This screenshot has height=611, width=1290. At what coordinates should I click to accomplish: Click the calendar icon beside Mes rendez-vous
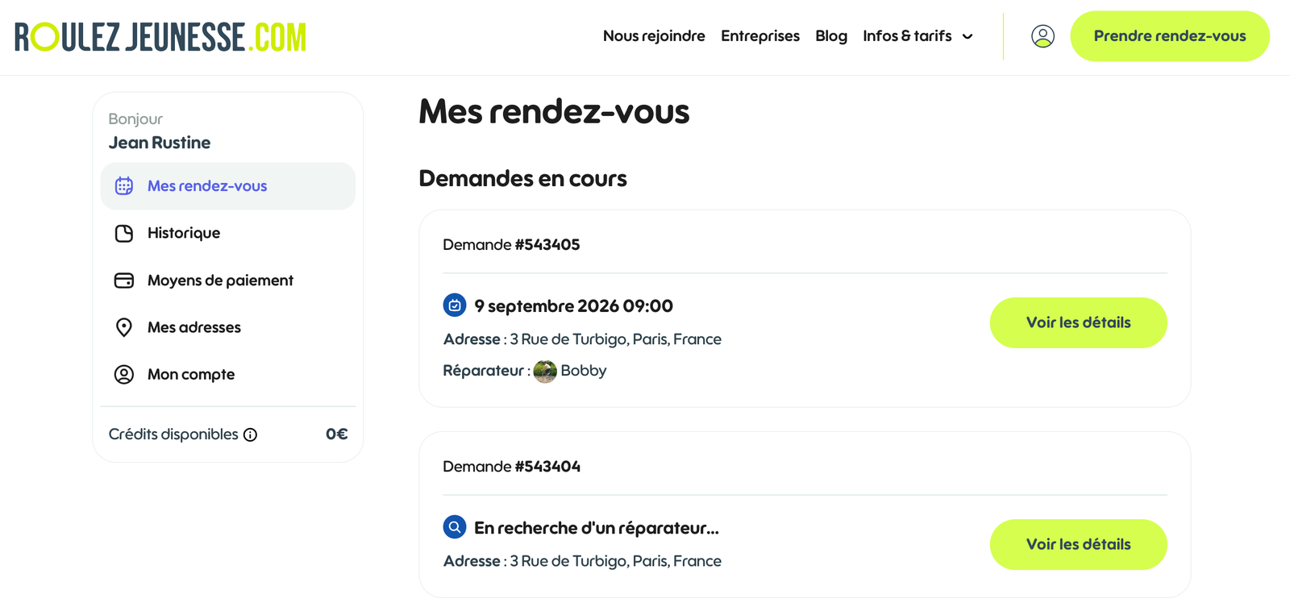pyautogui.click(x=124, y=186)
